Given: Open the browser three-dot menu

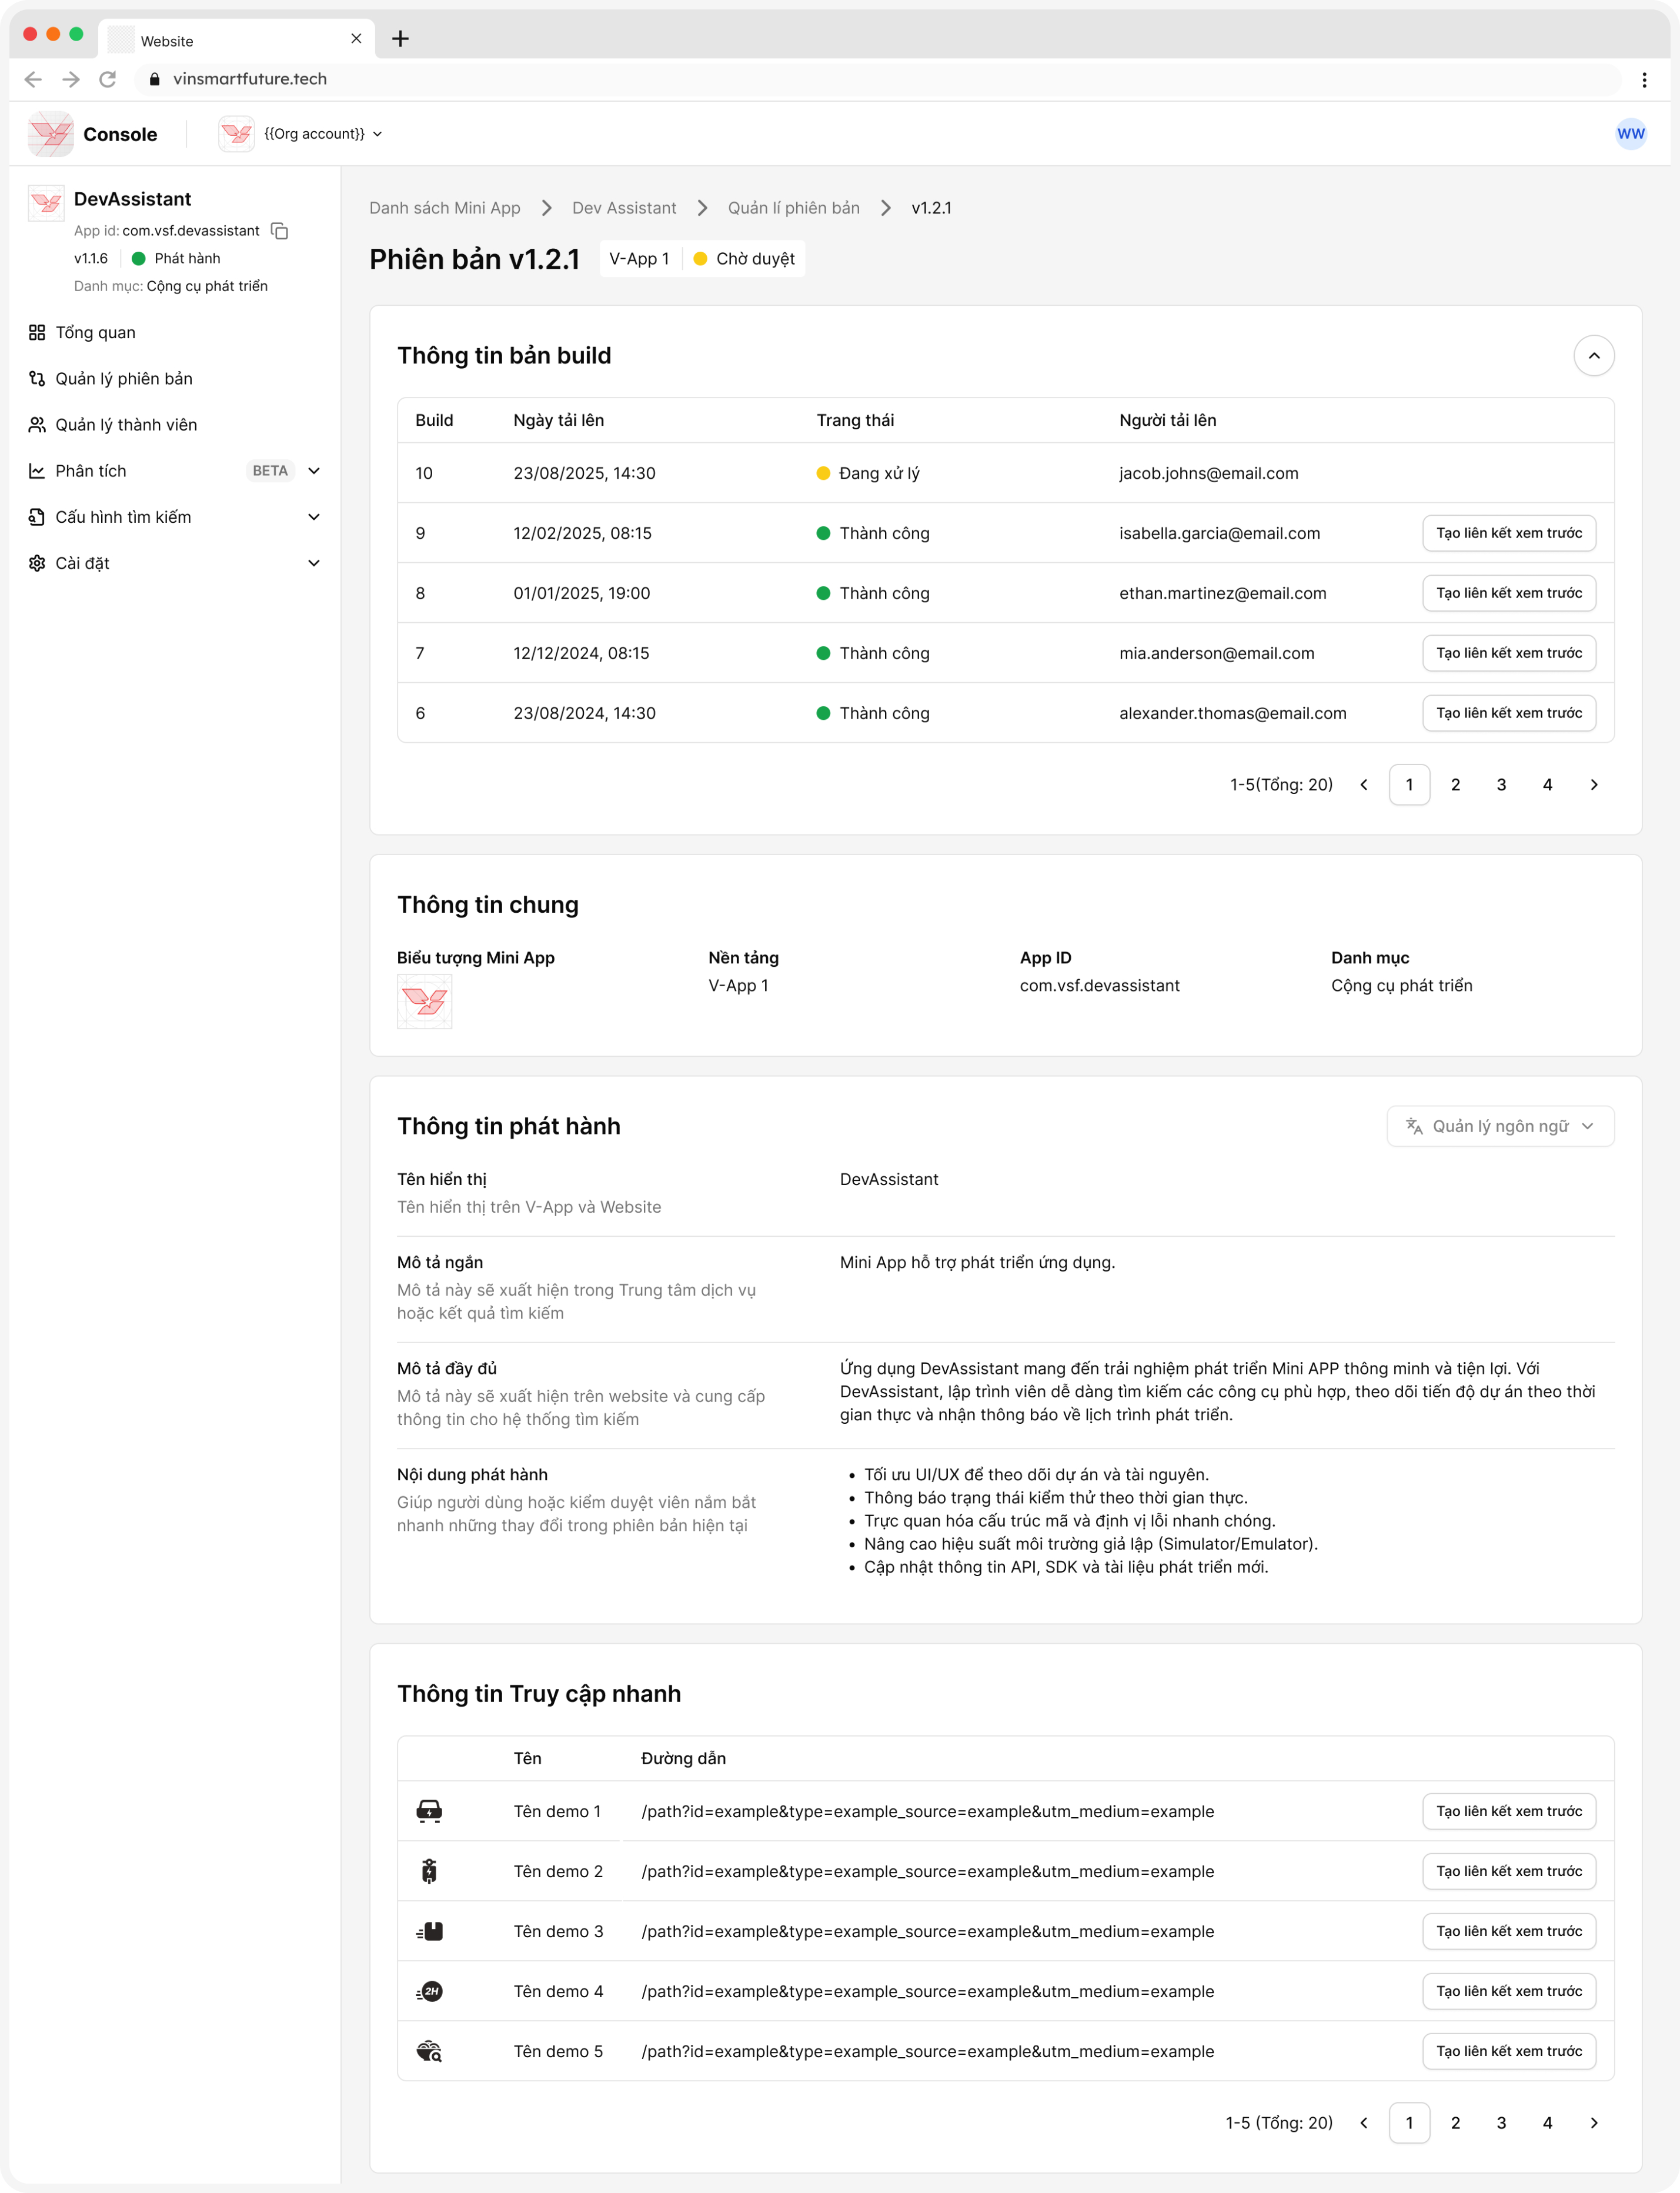Looking at the screenshot, I should (x=1644, y=79).
